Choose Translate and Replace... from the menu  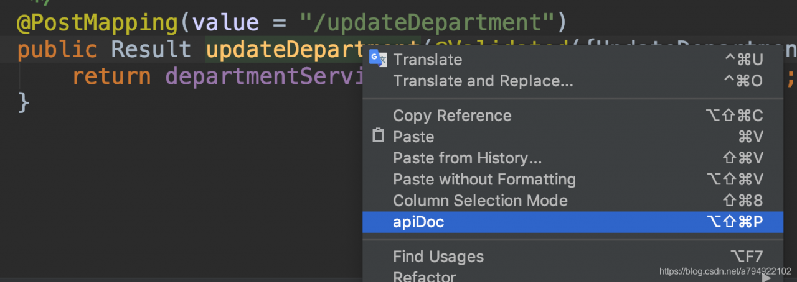(573, 81)
